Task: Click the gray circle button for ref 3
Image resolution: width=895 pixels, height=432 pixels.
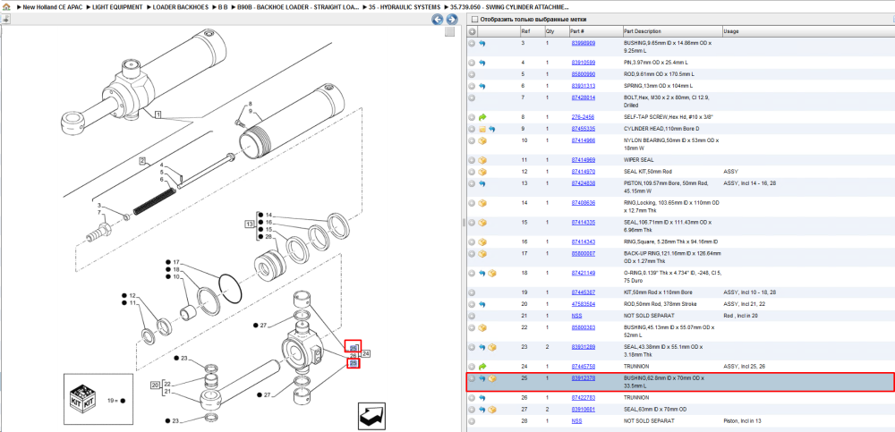Action: coord(472,43)
